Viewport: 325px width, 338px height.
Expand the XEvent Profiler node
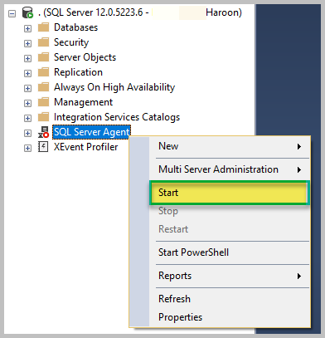click(27, 148)
